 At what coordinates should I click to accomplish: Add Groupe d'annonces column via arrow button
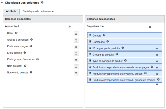[x=76, y=40]
